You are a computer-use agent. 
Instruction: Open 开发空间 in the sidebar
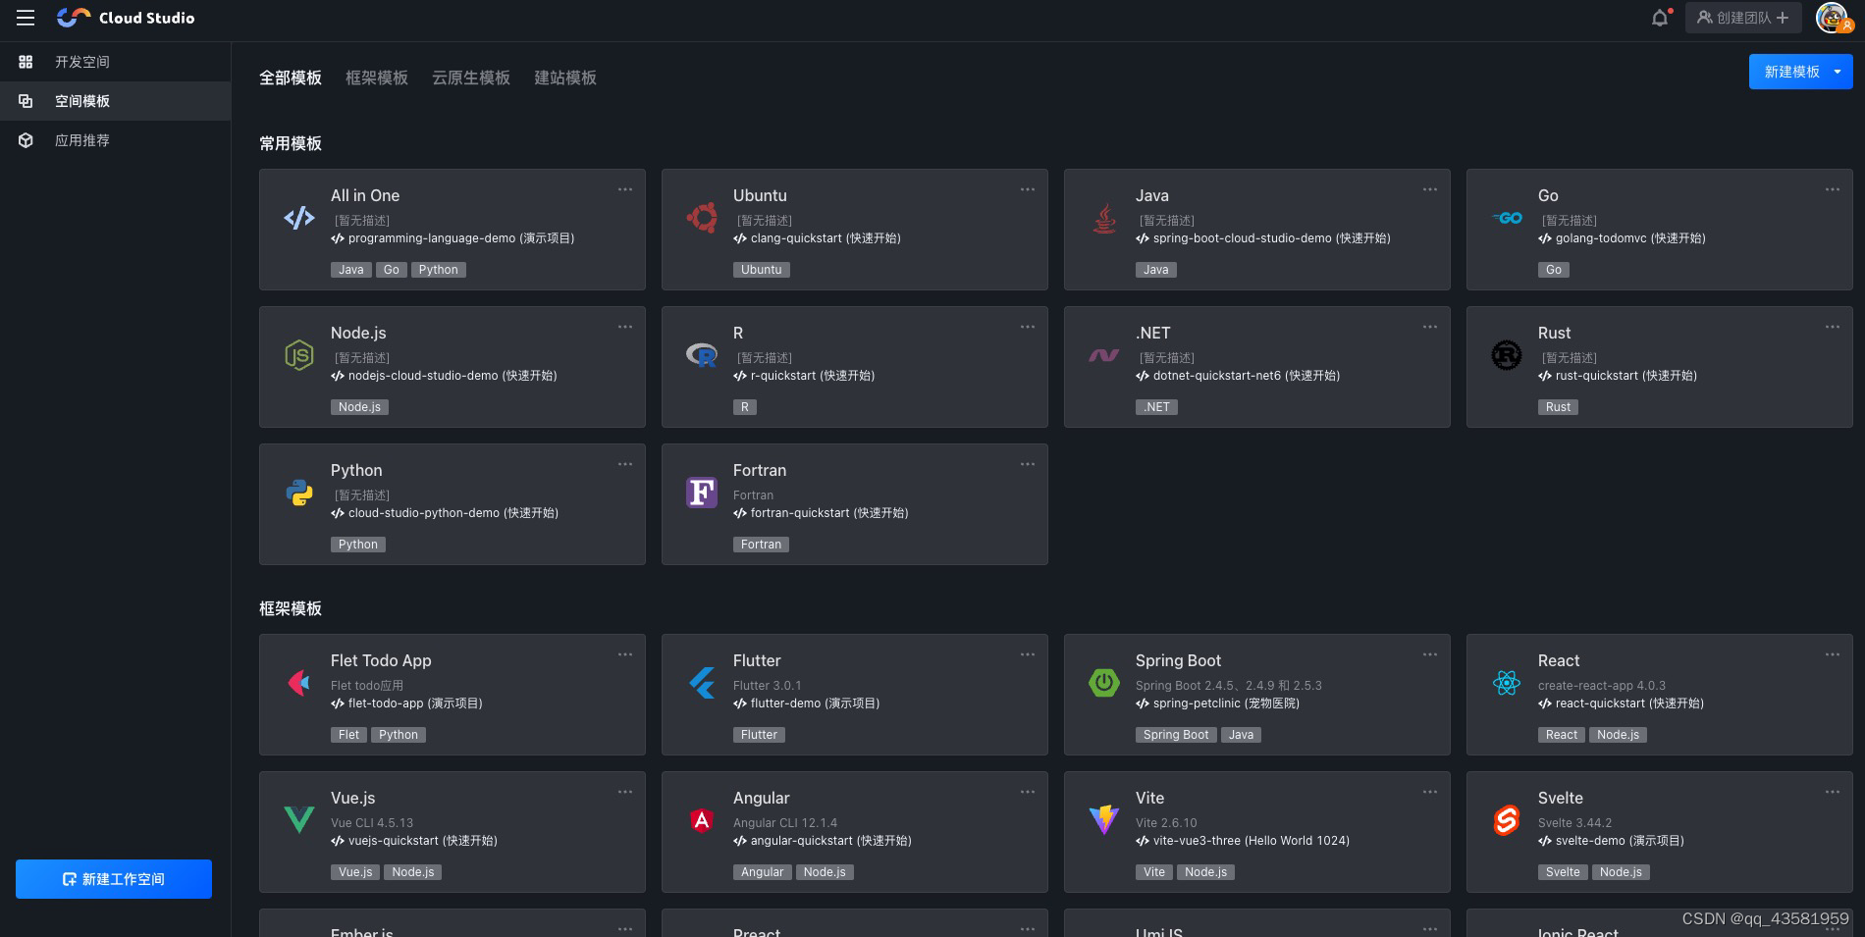click(115, 62)
